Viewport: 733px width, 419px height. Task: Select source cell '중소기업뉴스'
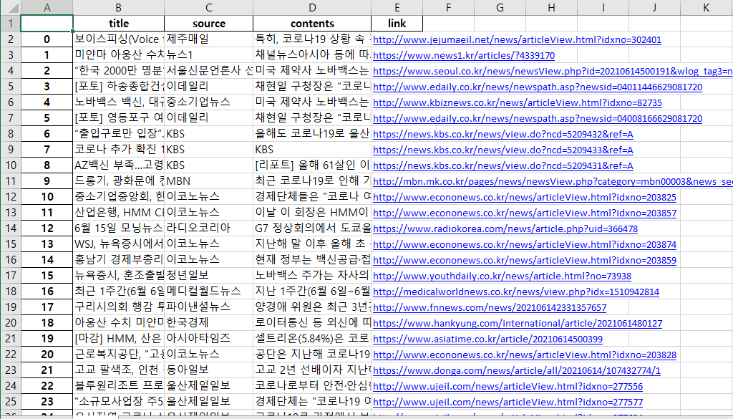point(208,102)
